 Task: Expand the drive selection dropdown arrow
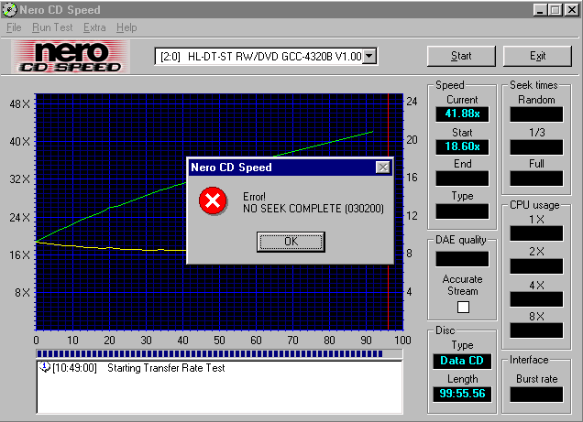pos(369,57)
